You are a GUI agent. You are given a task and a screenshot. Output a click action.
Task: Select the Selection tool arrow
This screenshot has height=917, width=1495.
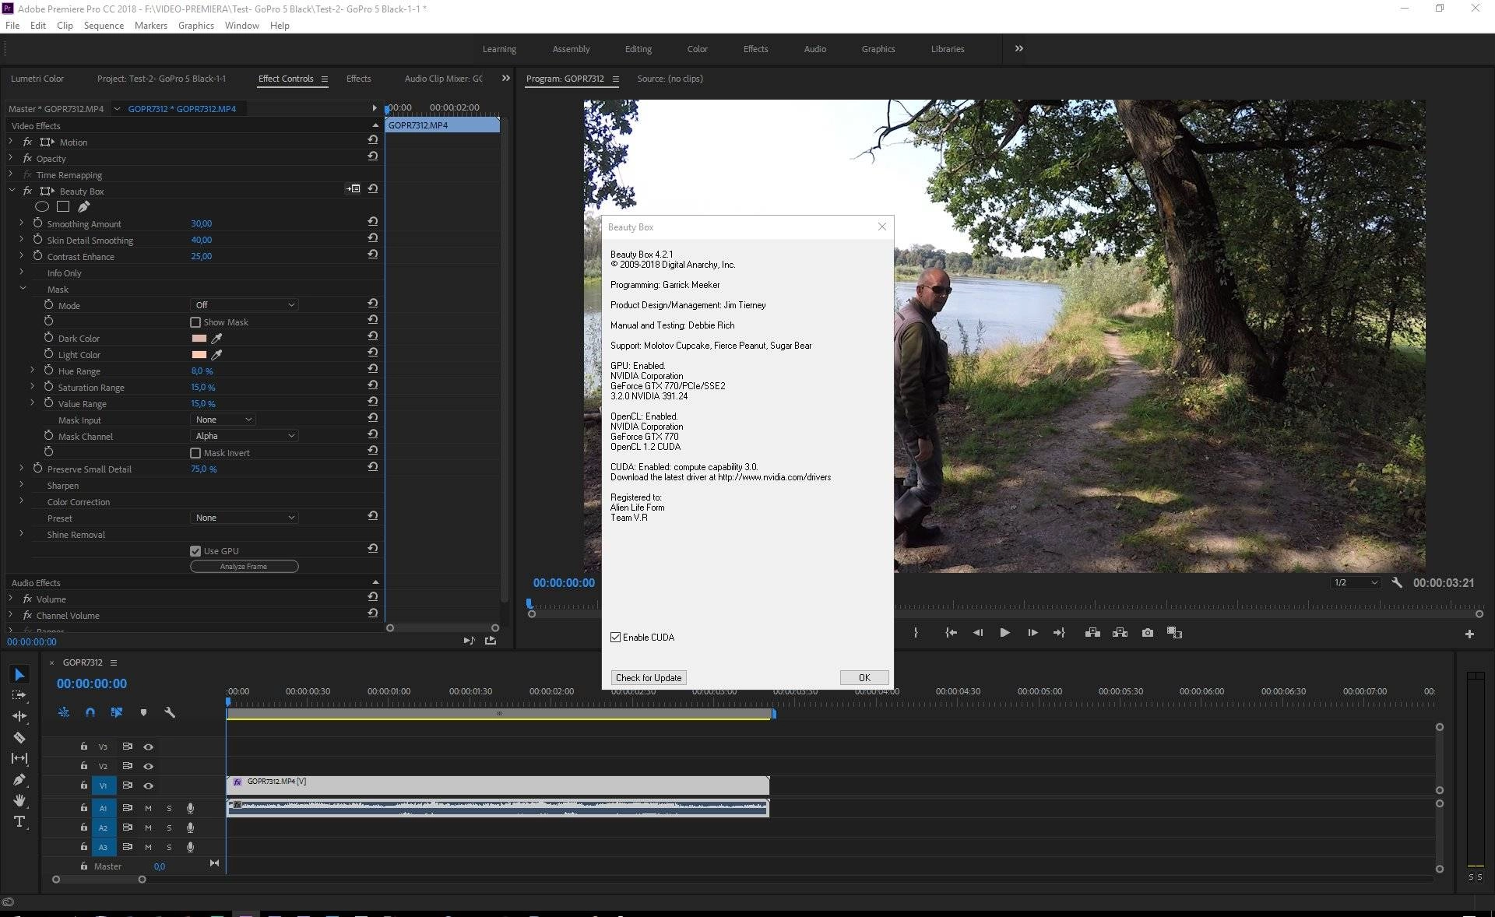coord(20,675)
